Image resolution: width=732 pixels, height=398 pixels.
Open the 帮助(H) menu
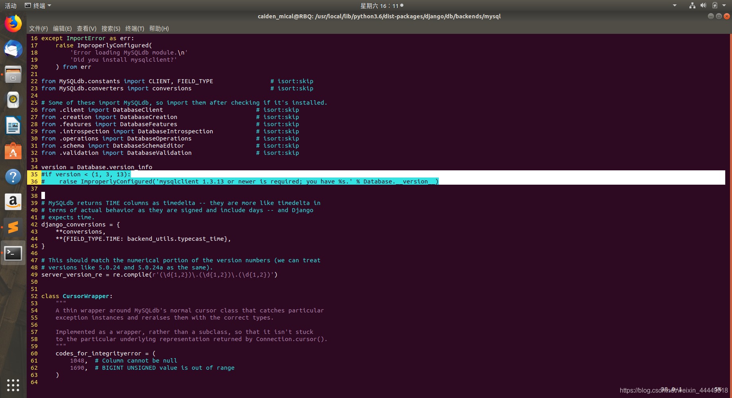[159, 29]
